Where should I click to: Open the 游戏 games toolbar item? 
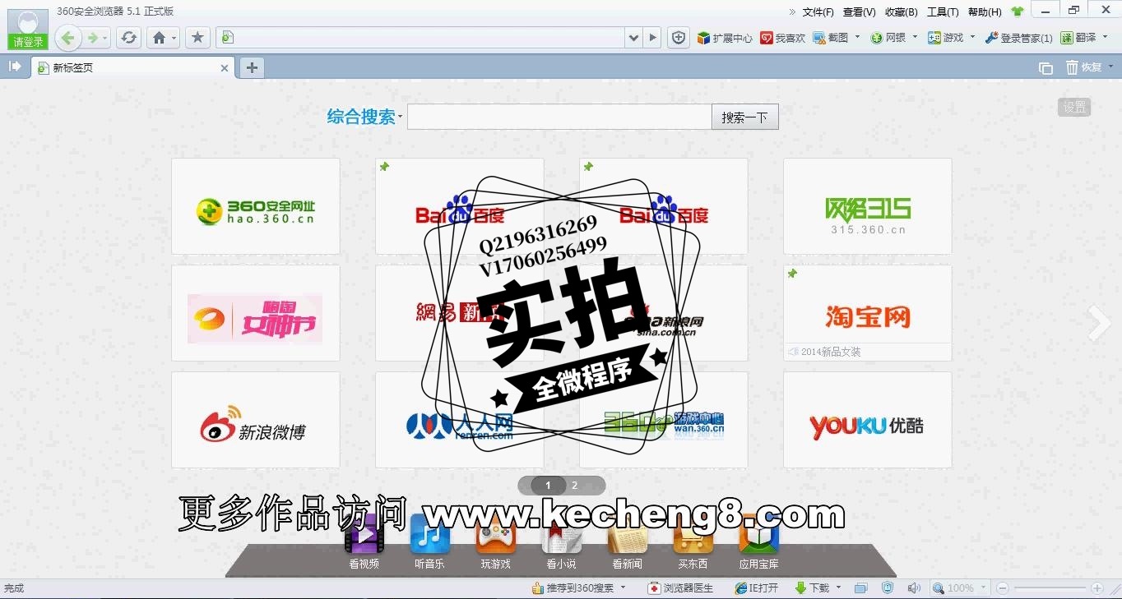click(x=946, y=38)
